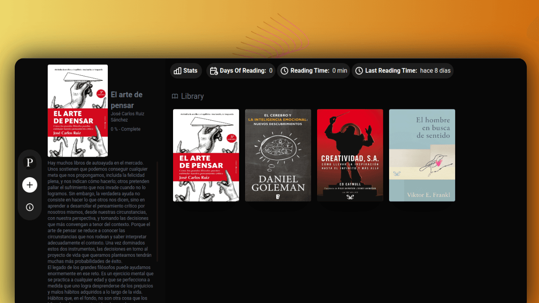Click the El arte de pensar title text
The image size is (539, 303).
tap(126, 100)
